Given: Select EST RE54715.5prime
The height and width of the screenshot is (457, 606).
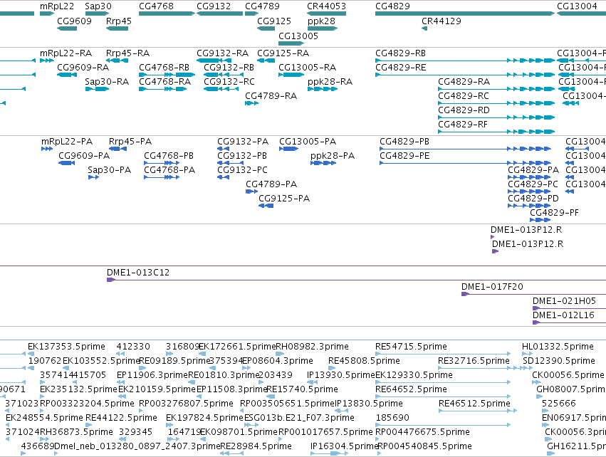Looking at the screenshot, I should pyautogui.click(x=443, y=354).
